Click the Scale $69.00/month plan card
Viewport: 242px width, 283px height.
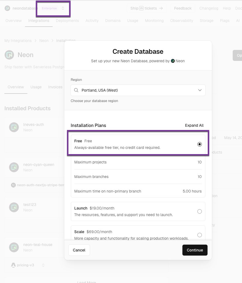pyautogui.click(x=138, y=233)
